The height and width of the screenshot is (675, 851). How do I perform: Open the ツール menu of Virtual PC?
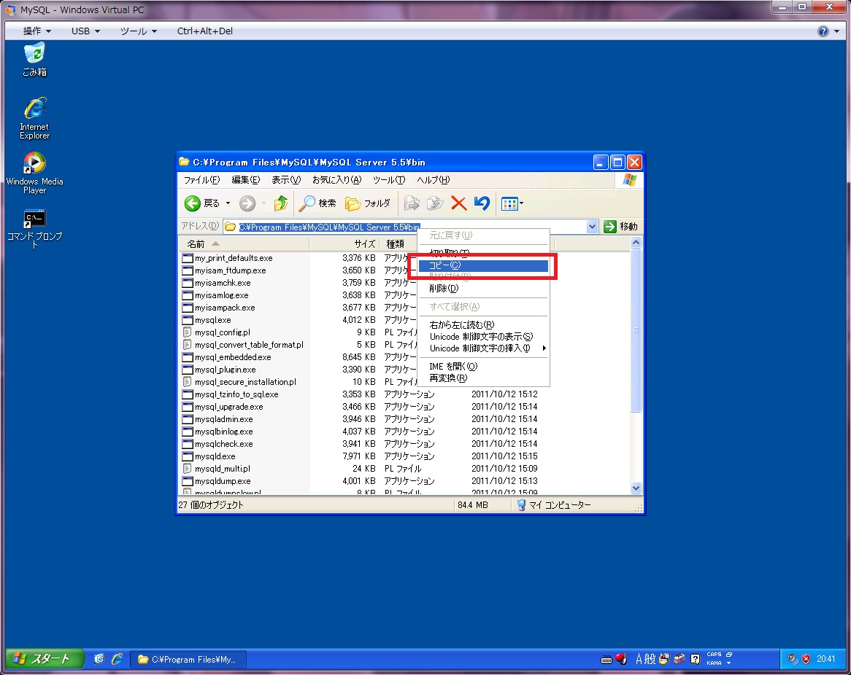point(139,31)
